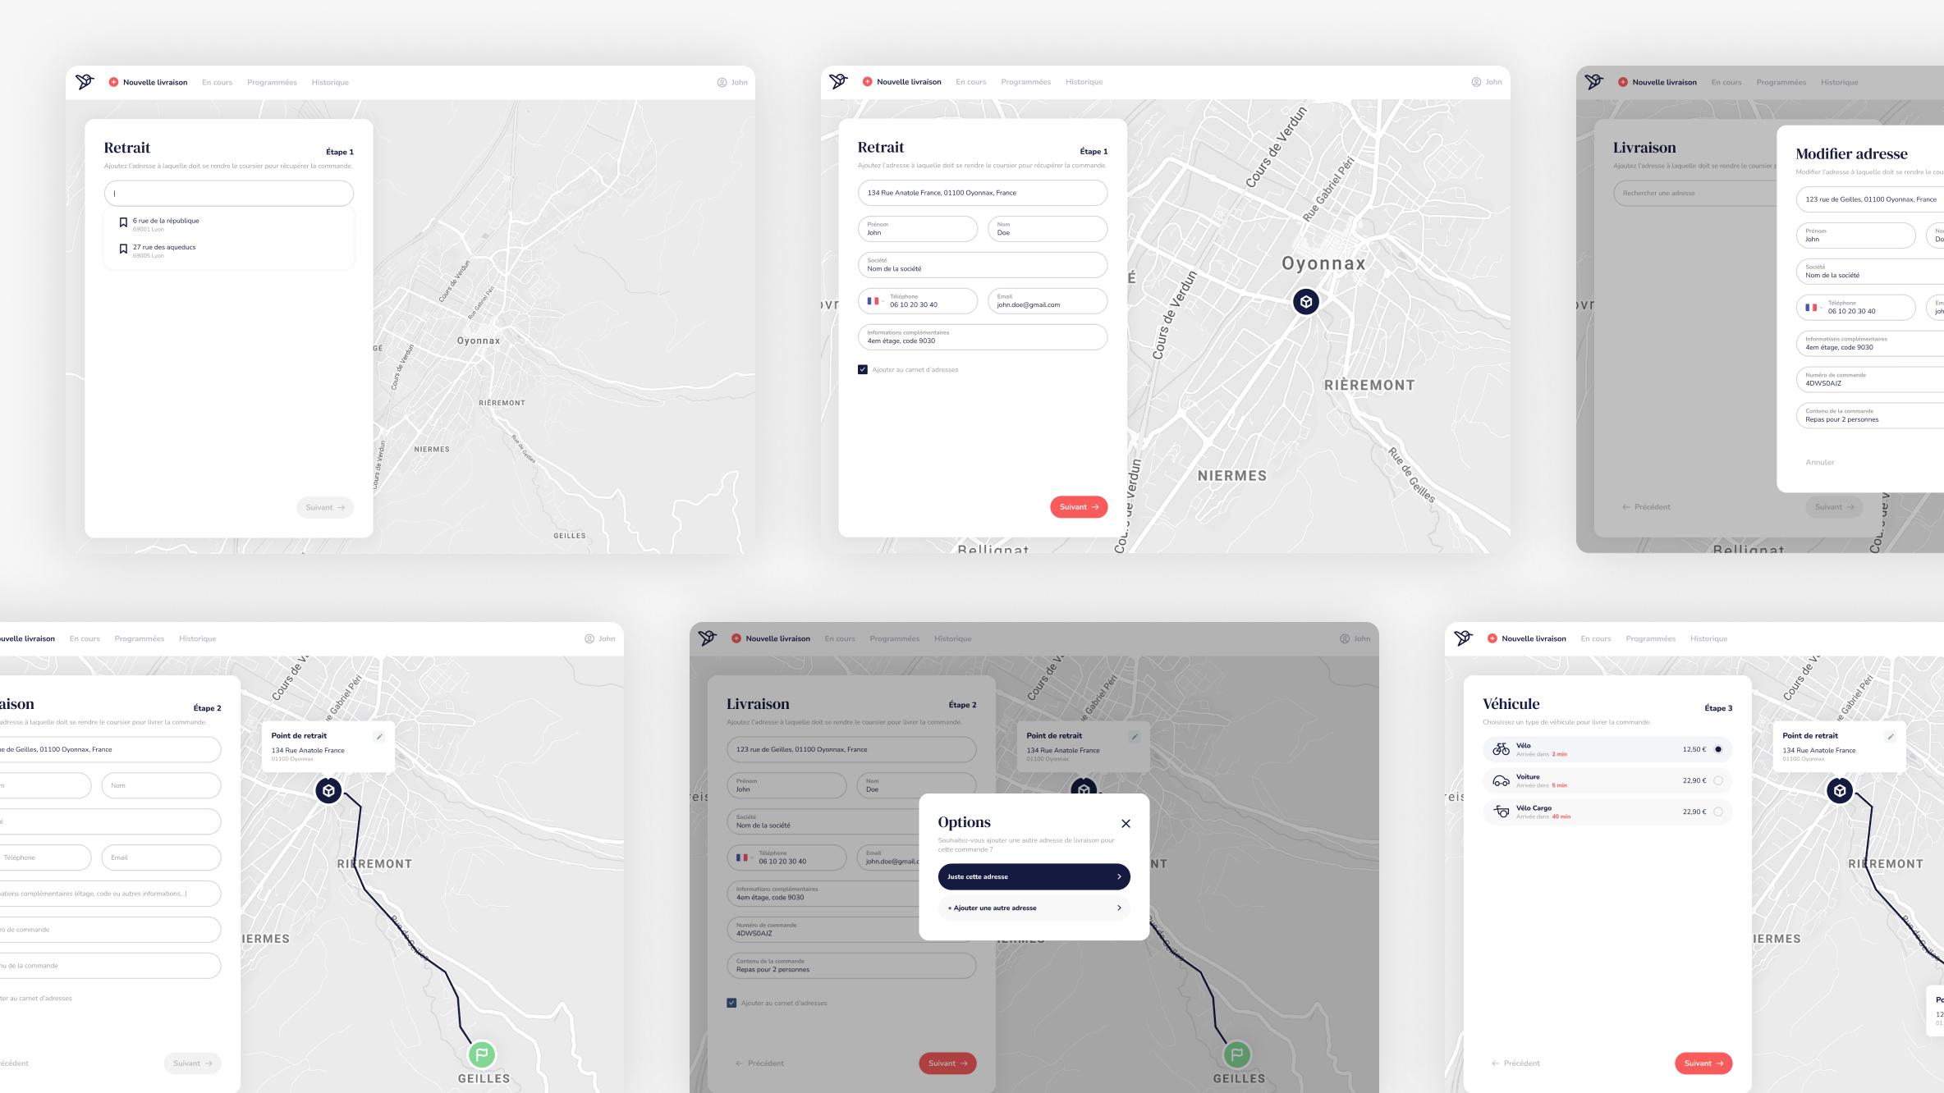Click the package pickup marker below Oyonnax label

pos(1305,301)
